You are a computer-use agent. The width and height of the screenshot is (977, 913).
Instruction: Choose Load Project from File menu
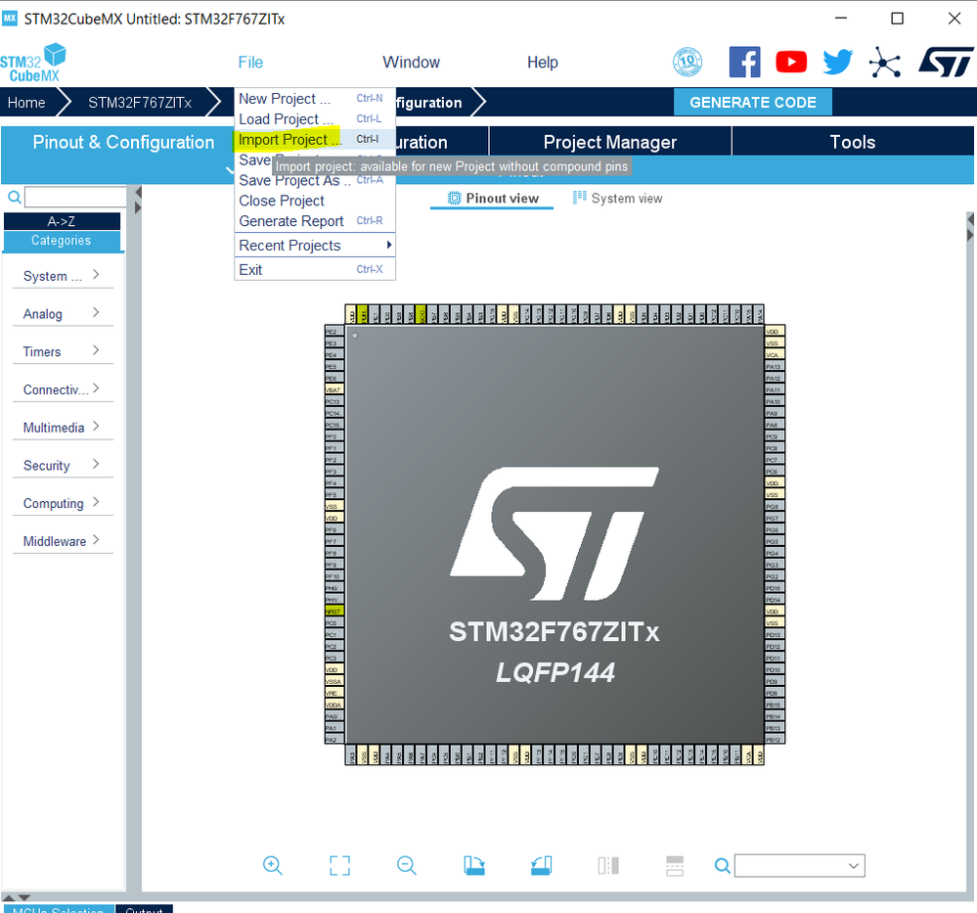(315, 119)
